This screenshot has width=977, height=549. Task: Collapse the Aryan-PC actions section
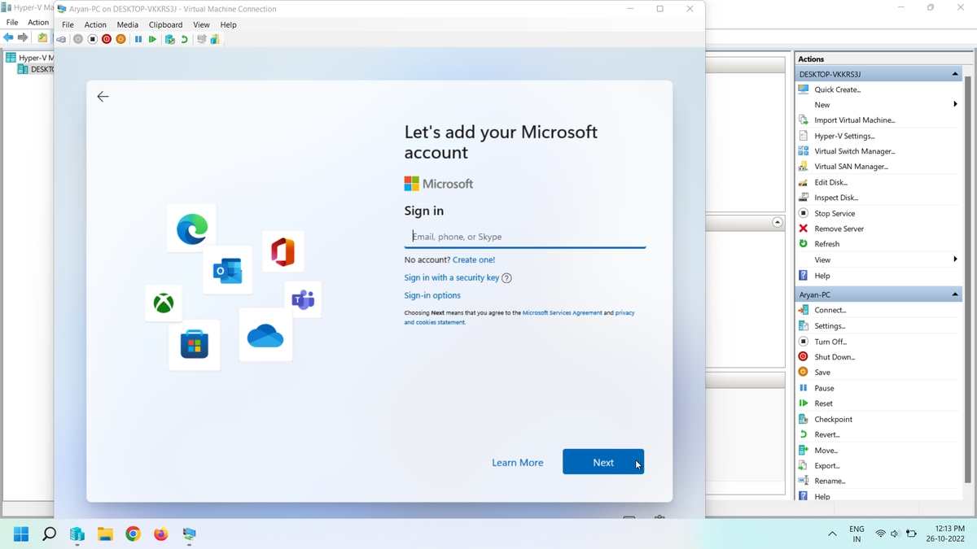(955, 294)
